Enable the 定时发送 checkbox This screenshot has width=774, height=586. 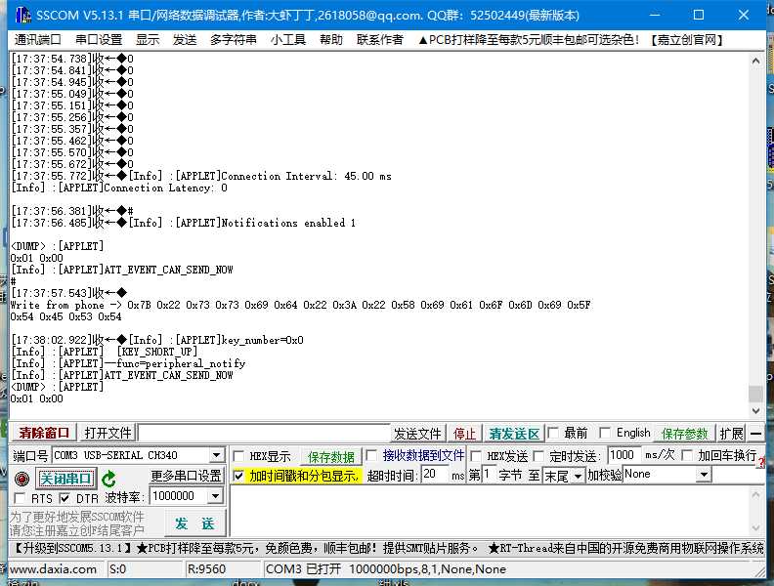coord(538,456)
